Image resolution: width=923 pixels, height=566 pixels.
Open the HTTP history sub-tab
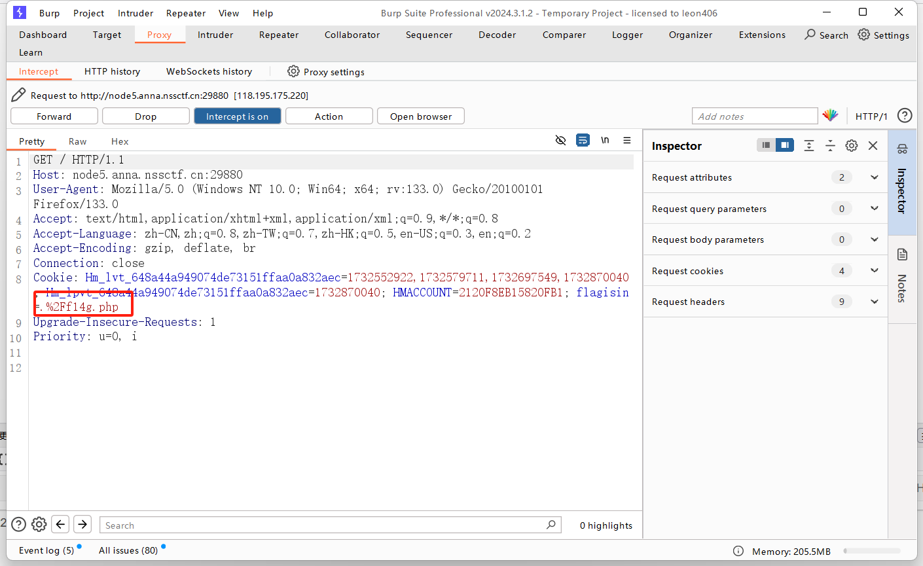112,71
